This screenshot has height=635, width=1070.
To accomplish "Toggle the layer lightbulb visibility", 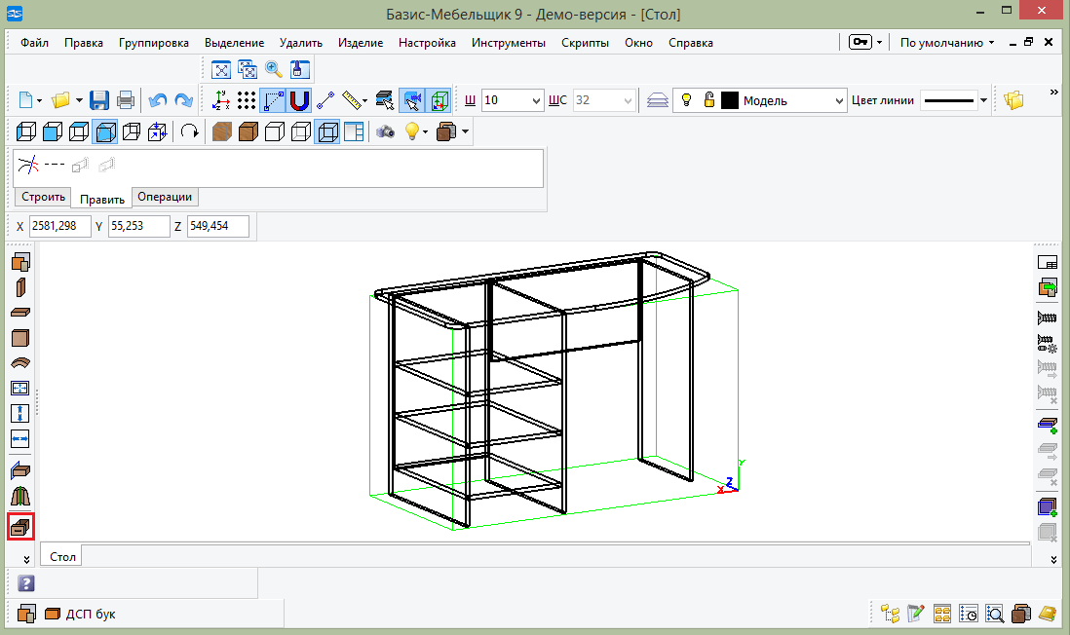I will point(686,100).
